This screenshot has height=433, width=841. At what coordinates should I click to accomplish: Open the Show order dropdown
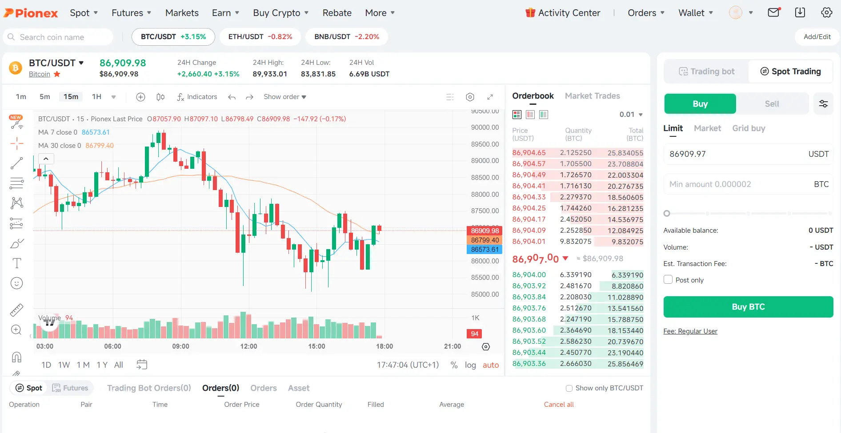(x=285, y=97)
